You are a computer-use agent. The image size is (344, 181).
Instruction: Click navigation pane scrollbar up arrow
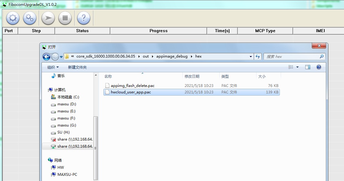point(96,75)
